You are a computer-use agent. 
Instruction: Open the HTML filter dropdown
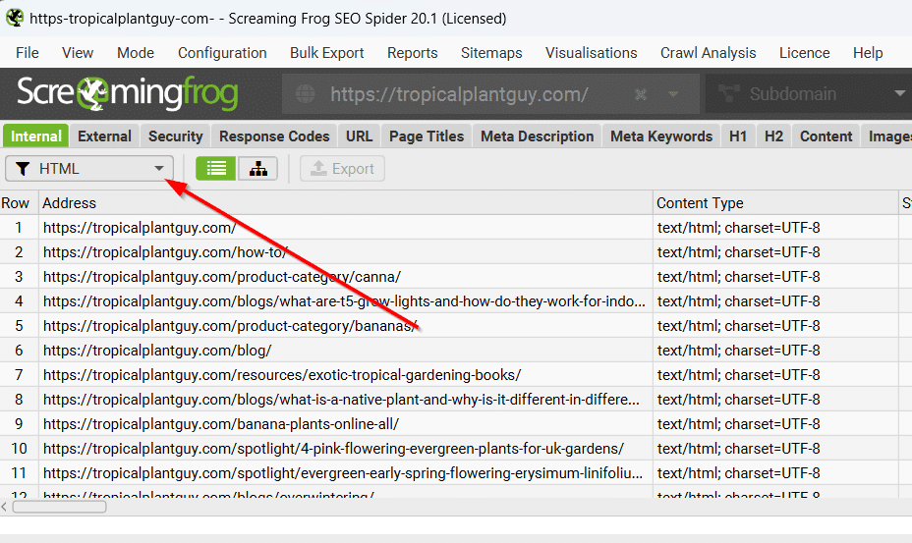89,169
